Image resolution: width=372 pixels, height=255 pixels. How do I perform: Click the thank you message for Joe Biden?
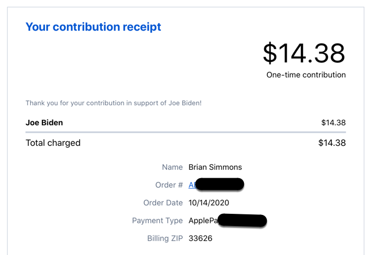point(114,103)
